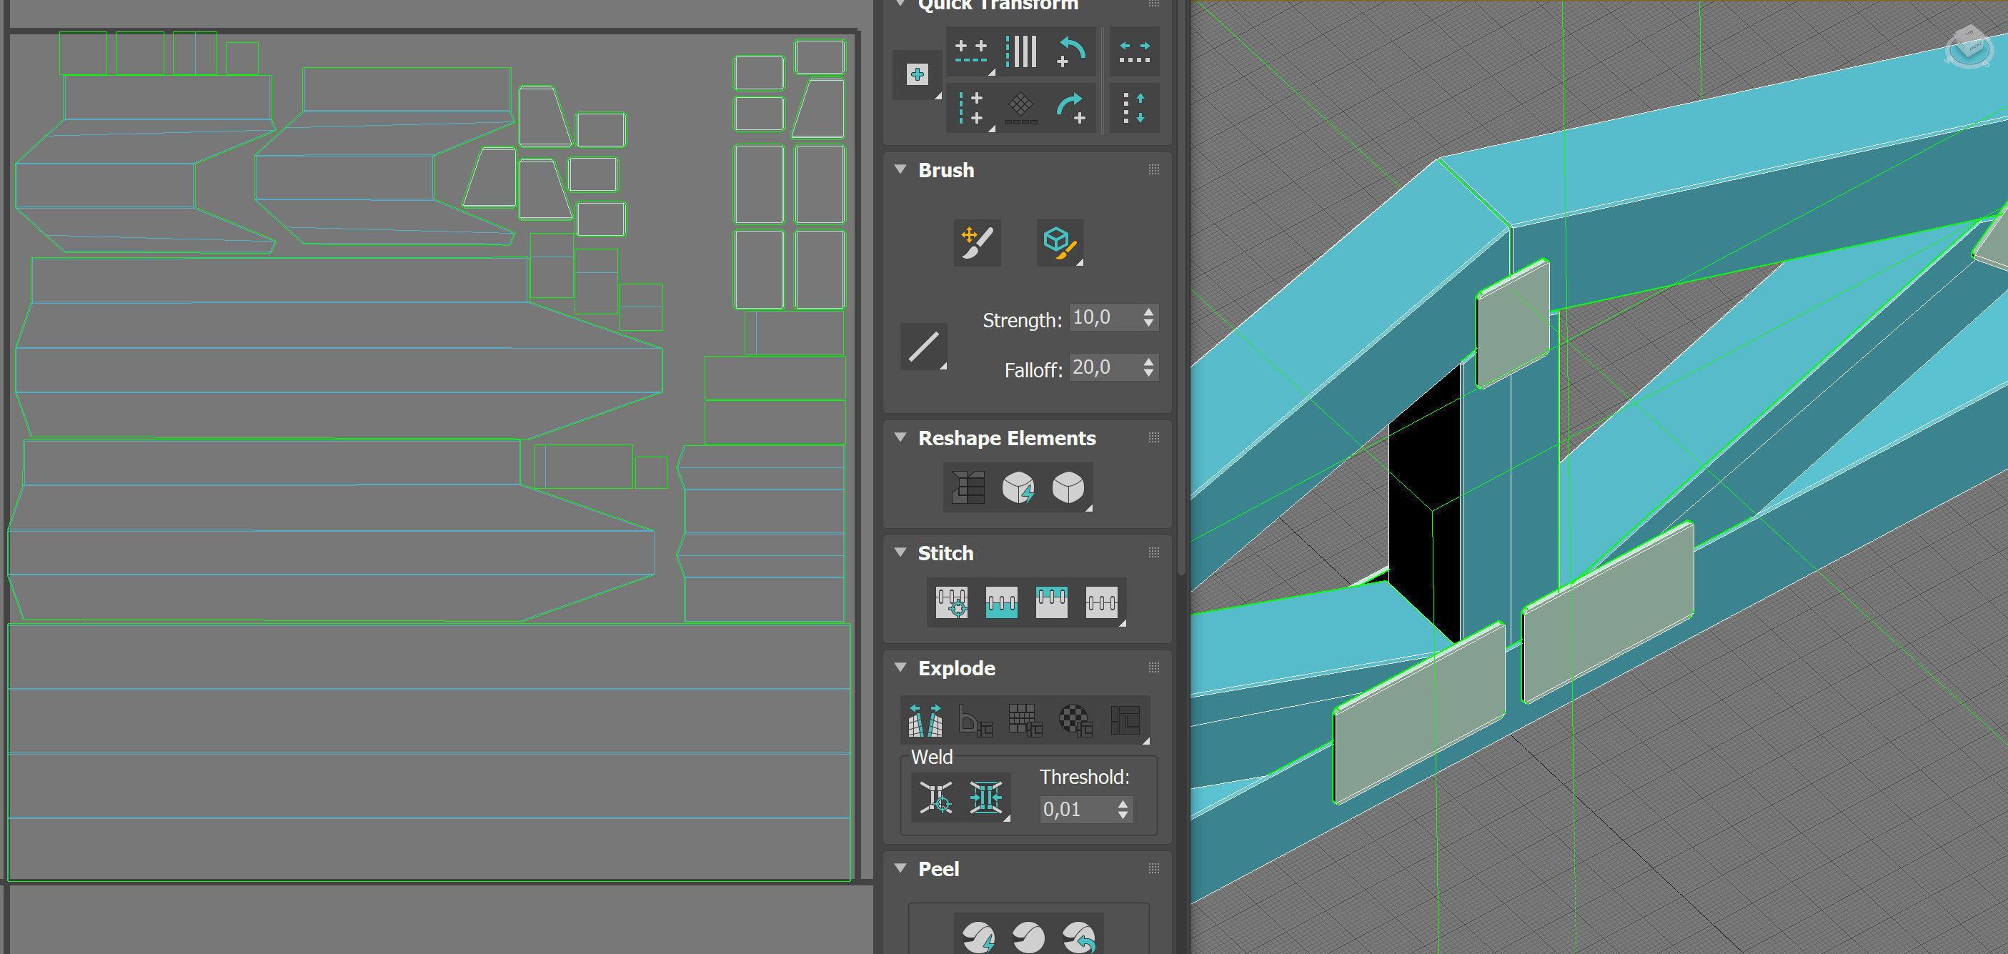Click the Align Horizontally to Pivot icon

(970, 52)
